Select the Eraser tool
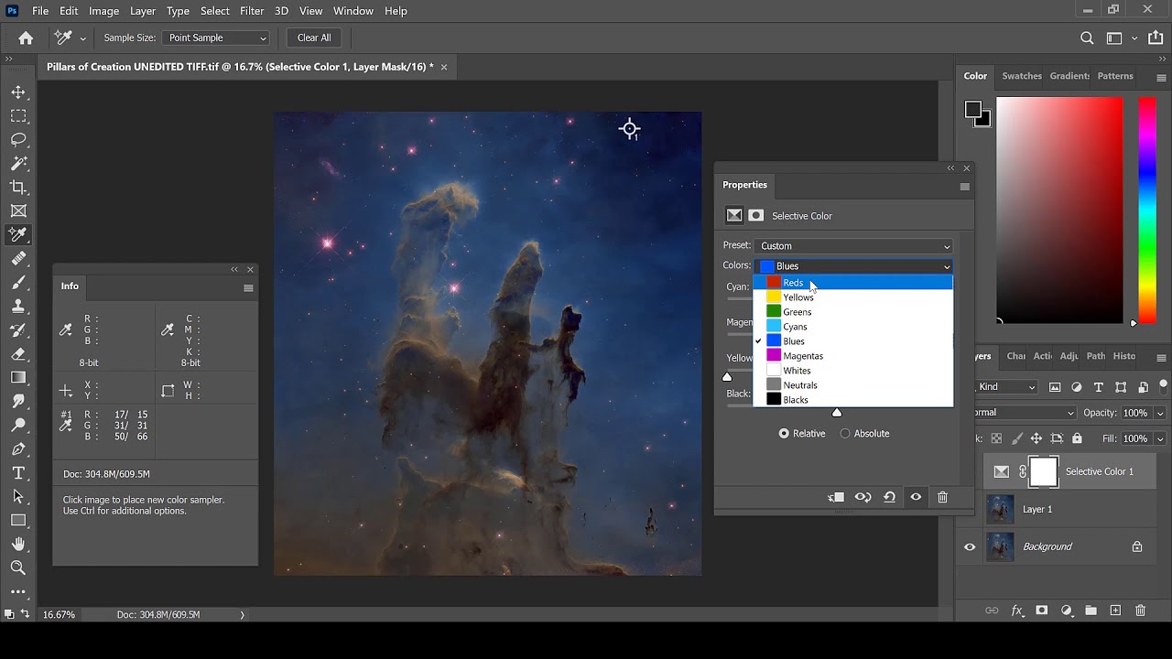This screenshot has height=659, width=1172. point(18,354)
